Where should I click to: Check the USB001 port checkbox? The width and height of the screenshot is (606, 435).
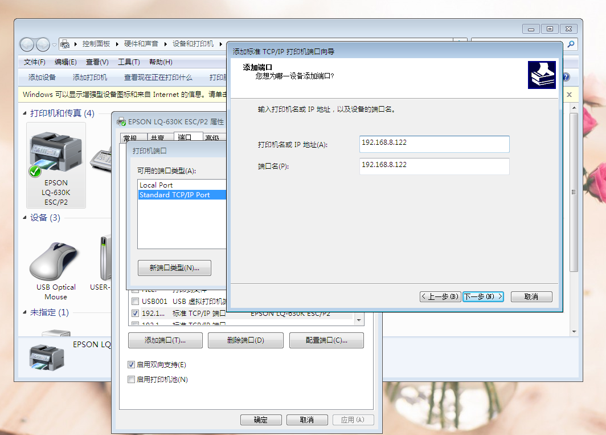tap(135, 302)
